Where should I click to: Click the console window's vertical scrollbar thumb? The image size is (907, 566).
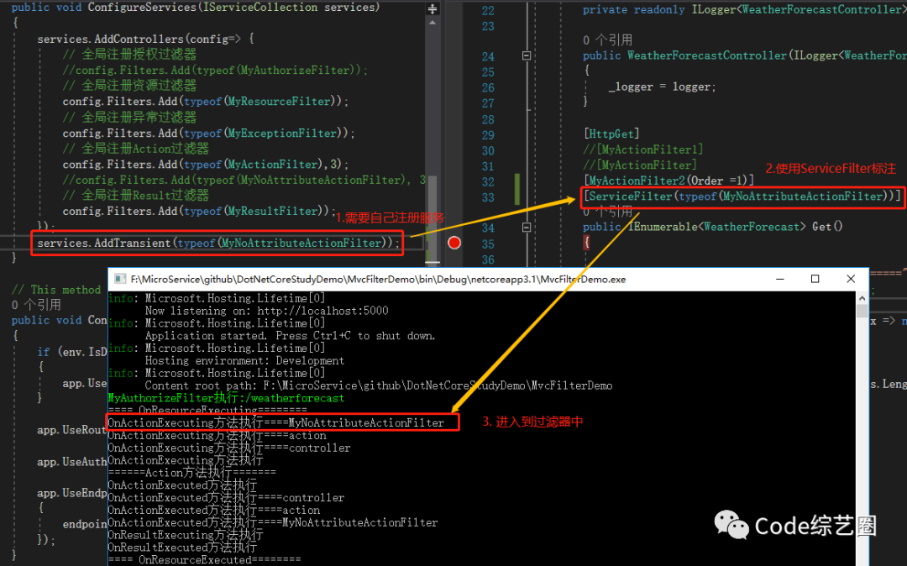click(862, 311)
